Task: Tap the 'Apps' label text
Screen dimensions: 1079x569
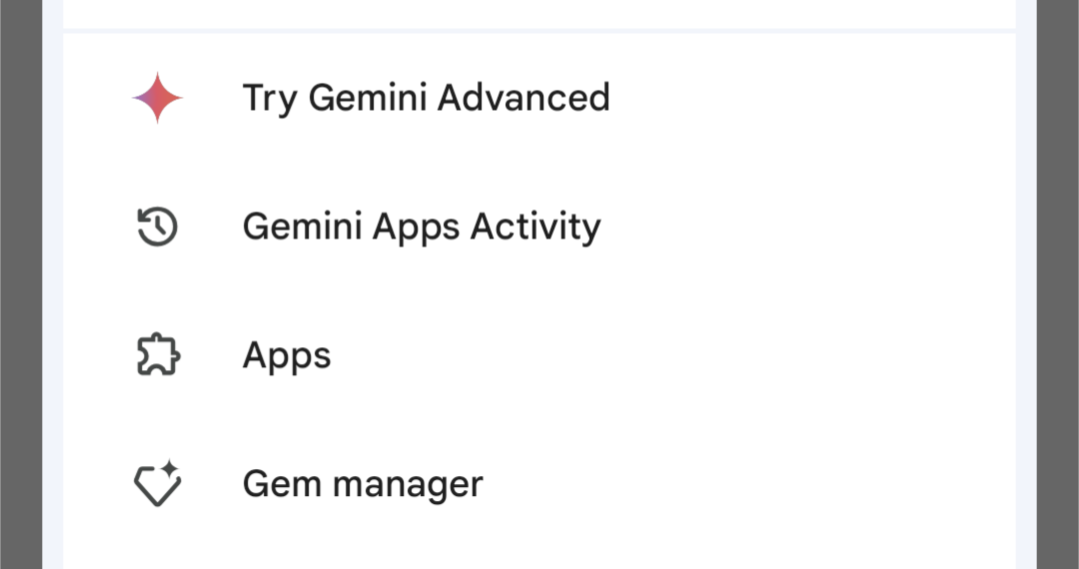Action: [287, 356]
